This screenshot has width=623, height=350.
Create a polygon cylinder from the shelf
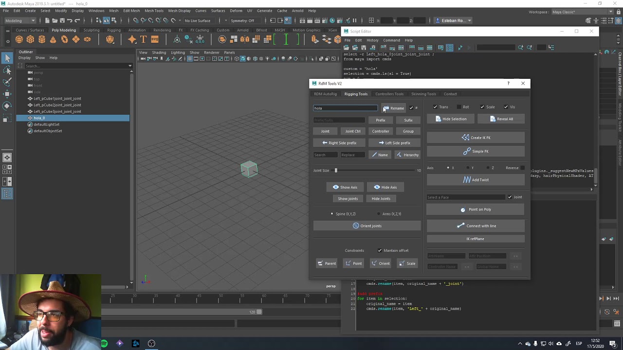click(x=42, y=40)
